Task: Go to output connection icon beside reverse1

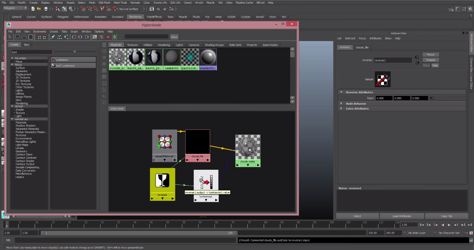Action: click(418, 62)
